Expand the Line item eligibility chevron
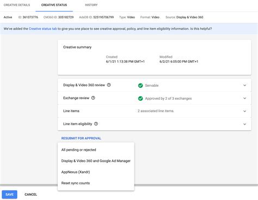The height and width of the screenshot is (200, 258). pos(244,124)
